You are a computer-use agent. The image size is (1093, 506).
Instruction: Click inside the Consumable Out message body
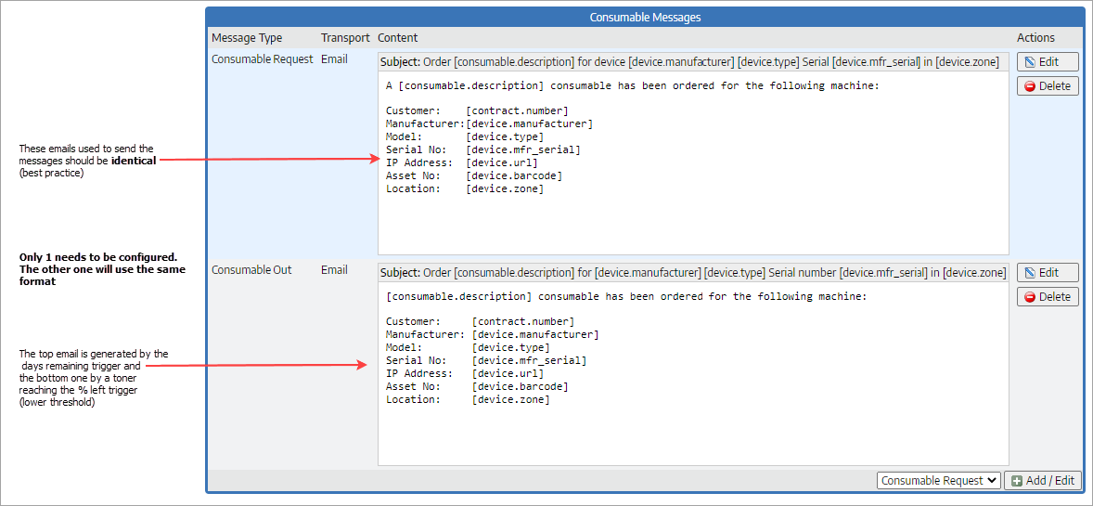691,371
